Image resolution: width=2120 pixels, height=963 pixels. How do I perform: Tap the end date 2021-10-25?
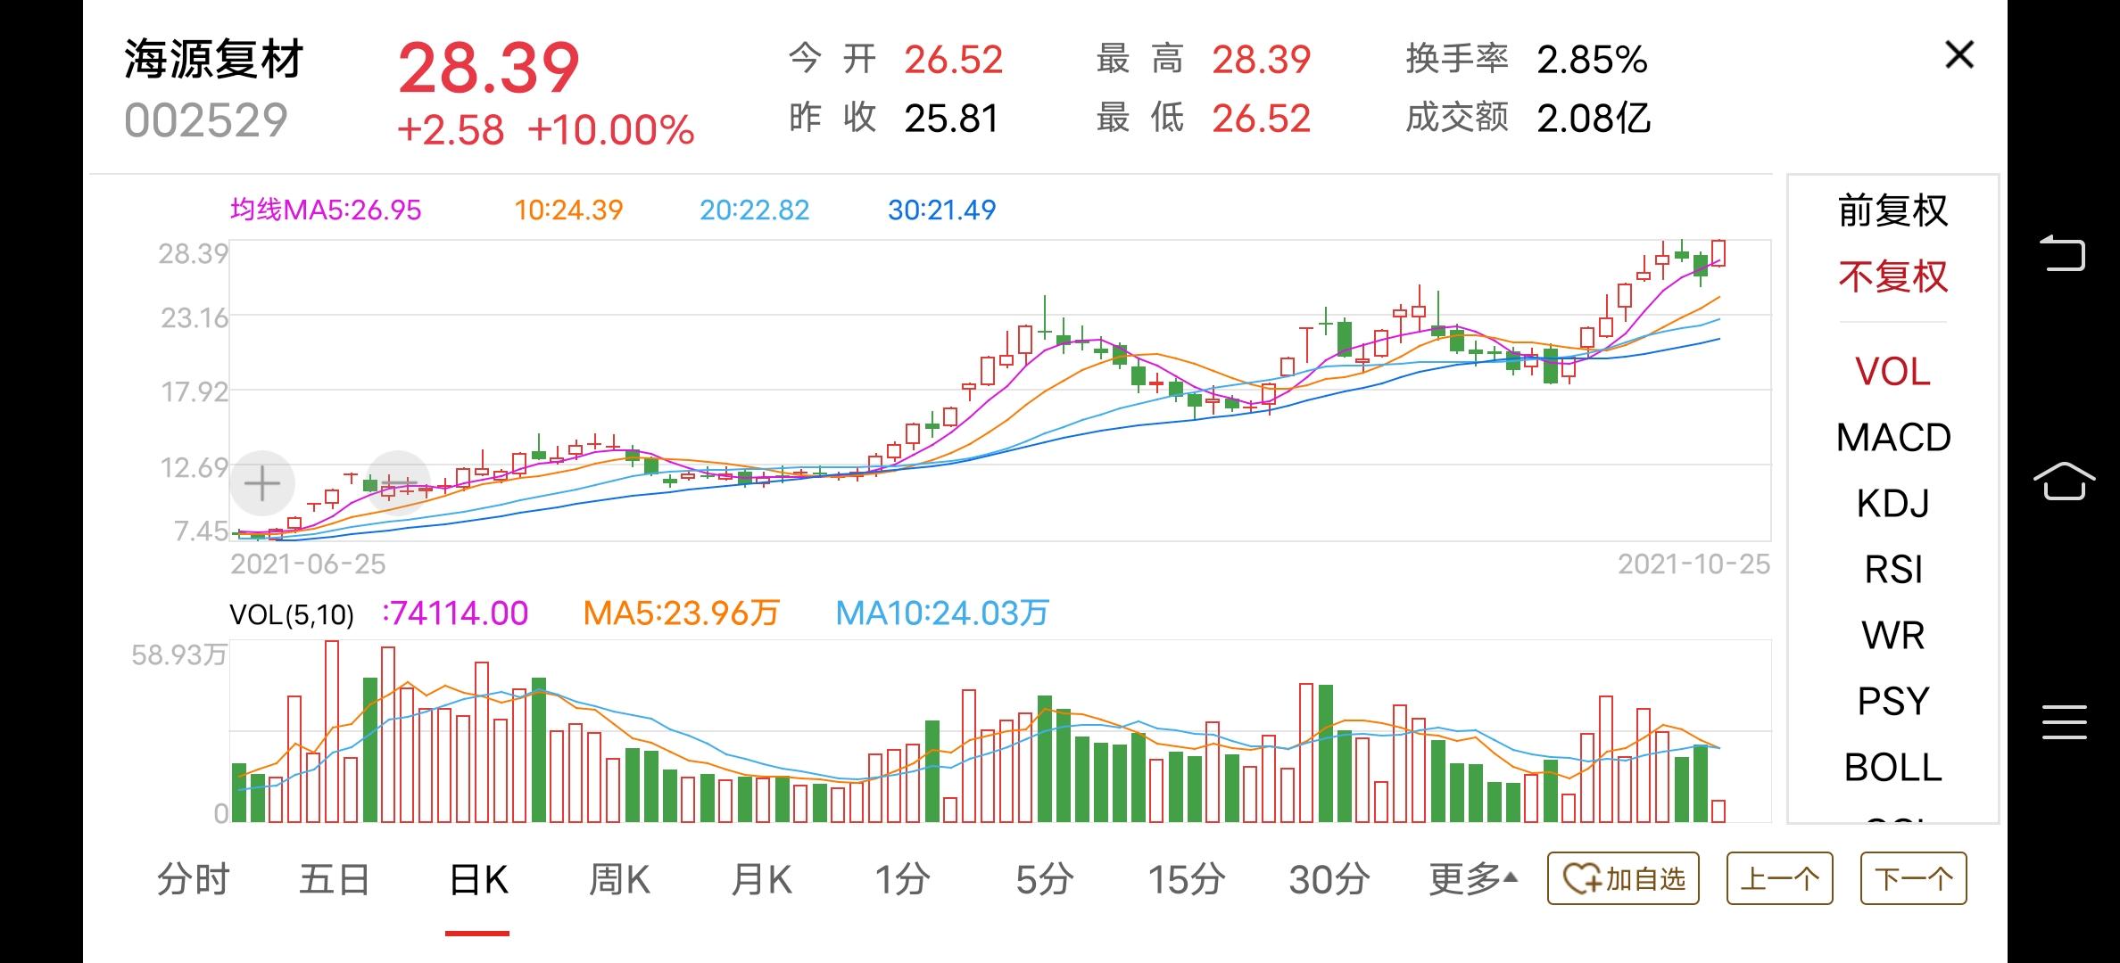(x=1694, y=564)
